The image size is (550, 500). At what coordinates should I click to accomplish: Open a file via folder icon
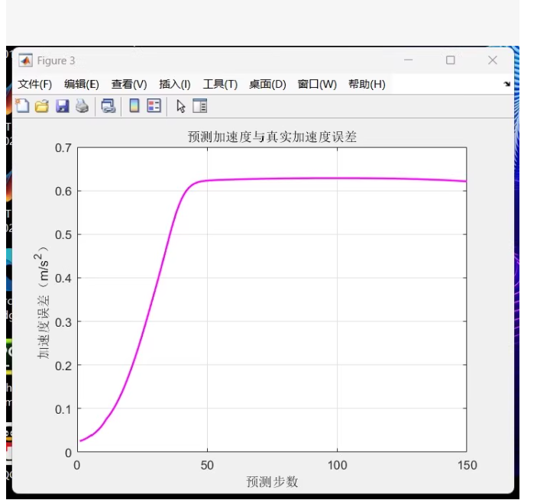click(42, 106)
